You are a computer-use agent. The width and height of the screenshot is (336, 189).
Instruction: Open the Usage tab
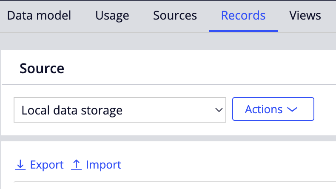112,16
